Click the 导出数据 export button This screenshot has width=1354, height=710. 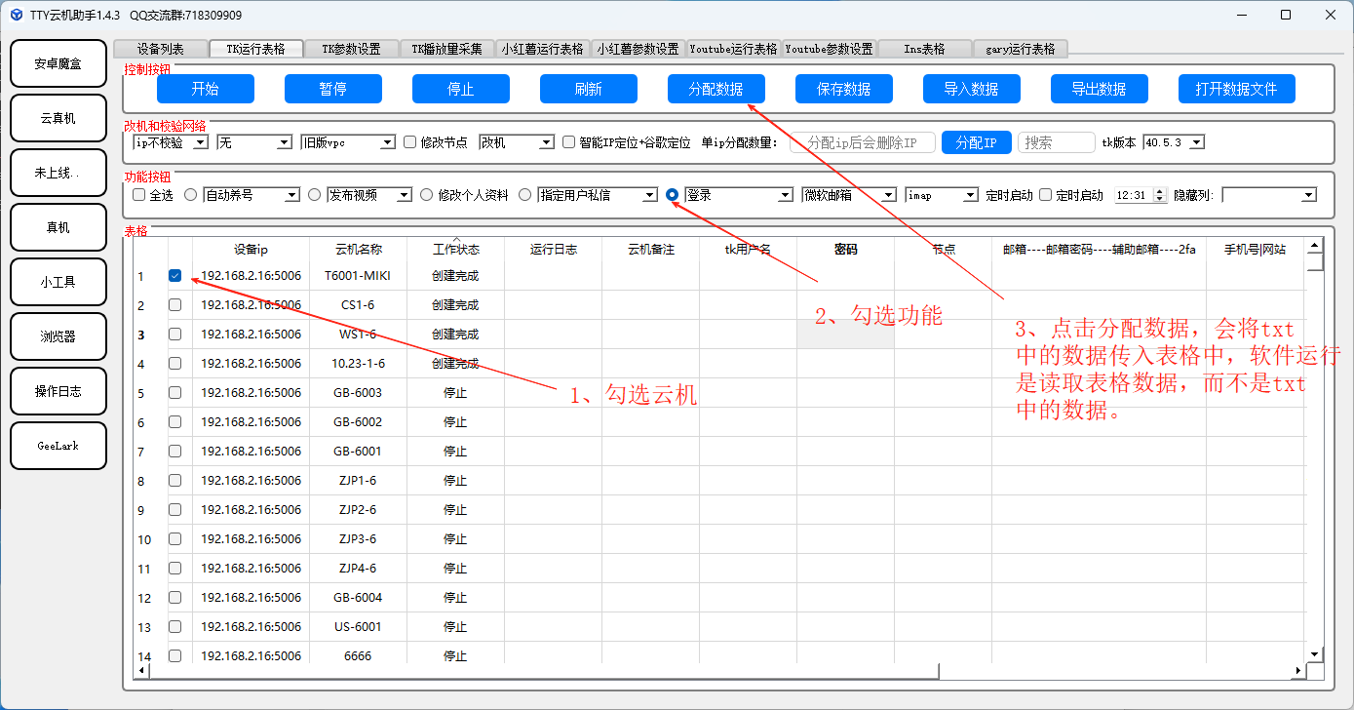tap(1099, 89)
